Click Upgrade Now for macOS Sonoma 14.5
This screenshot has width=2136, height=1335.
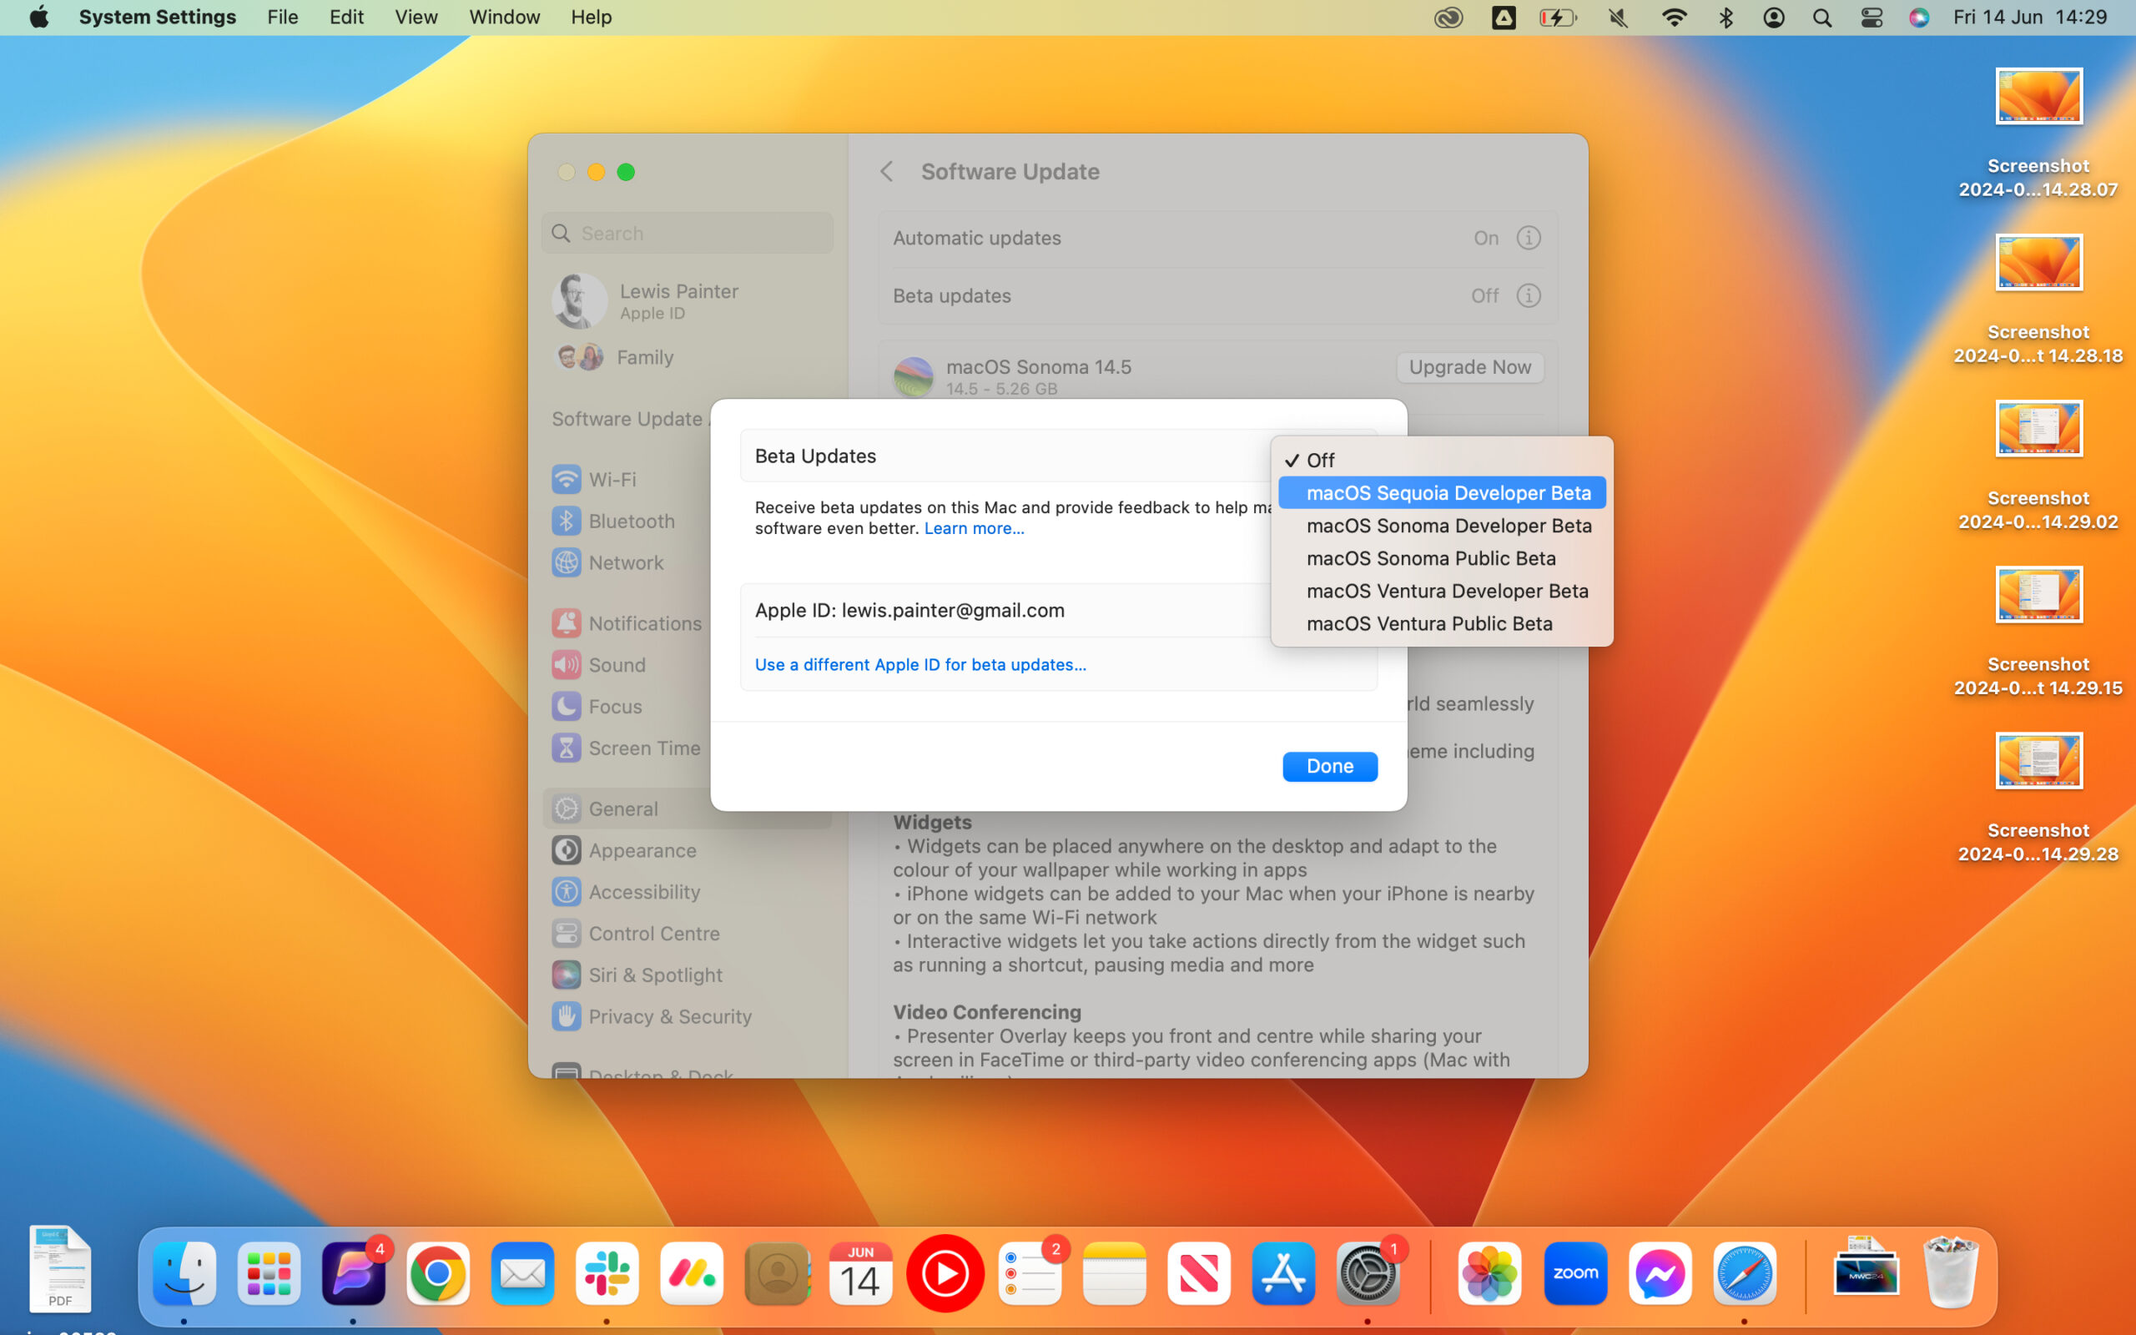point(1468,367)
